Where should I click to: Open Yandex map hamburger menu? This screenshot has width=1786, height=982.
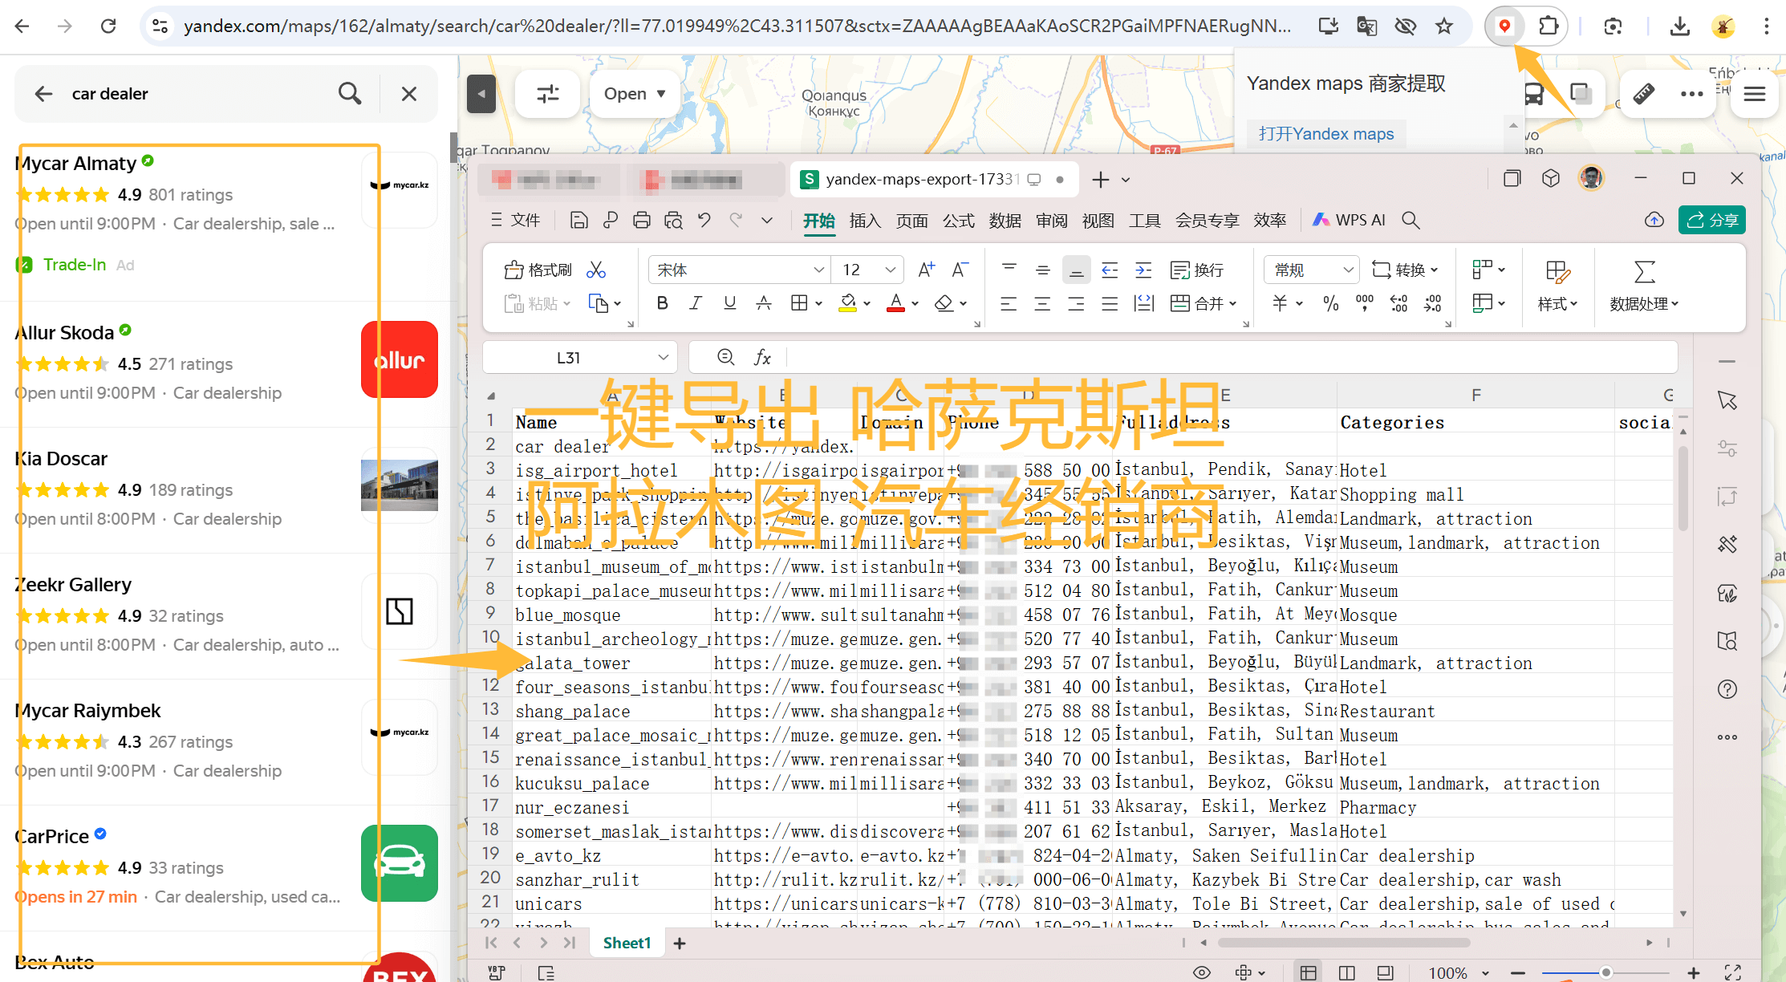point(1755,94)
